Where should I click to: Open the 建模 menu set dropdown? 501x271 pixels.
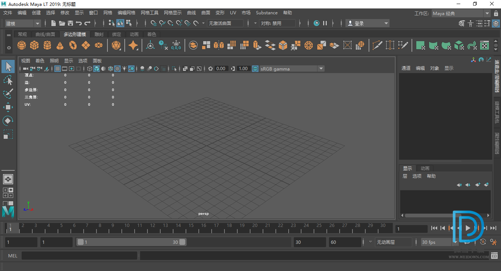click(23, 23)
